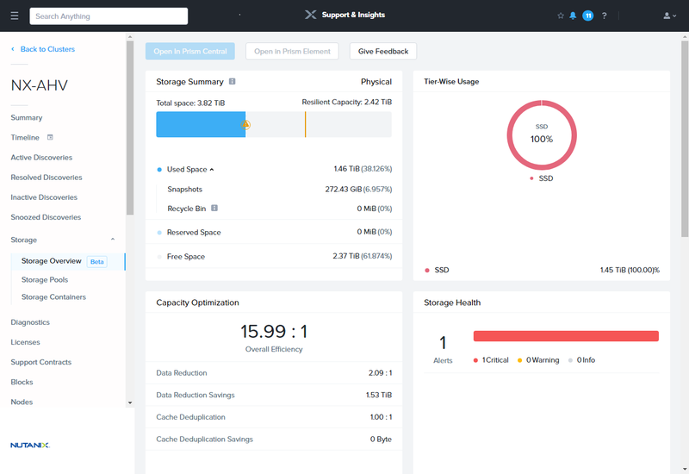Click the SSD 1.45 TiB tier row
The height and width of the screenshot is (474, 689).
click(542, 270)
